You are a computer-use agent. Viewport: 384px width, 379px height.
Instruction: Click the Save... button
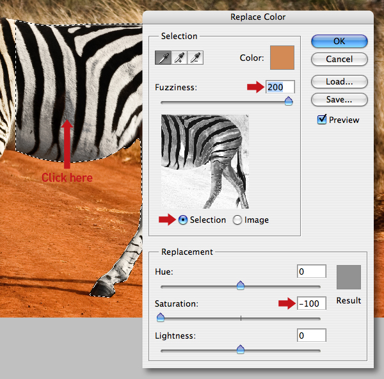[339, 99]
